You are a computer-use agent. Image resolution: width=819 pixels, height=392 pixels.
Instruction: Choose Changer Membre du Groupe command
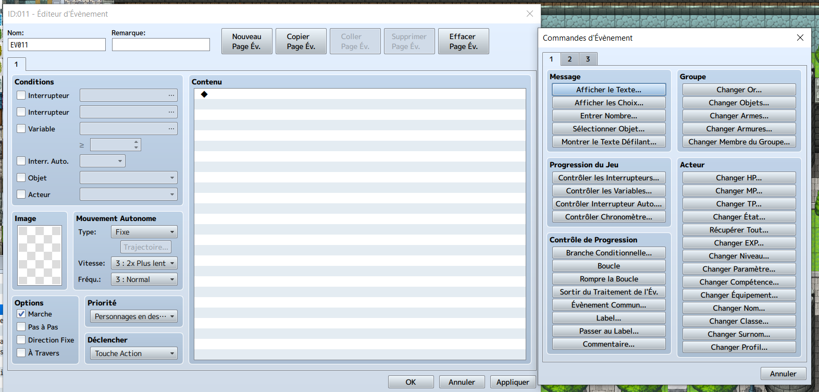(739, 142)
